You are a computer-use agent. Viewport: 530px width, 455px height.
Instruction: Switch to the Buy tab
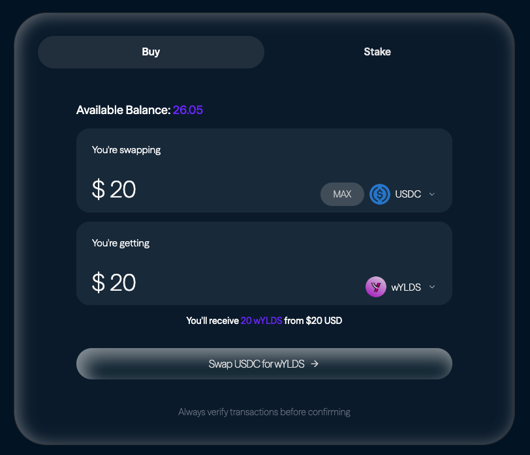click(x=151, y=52)
